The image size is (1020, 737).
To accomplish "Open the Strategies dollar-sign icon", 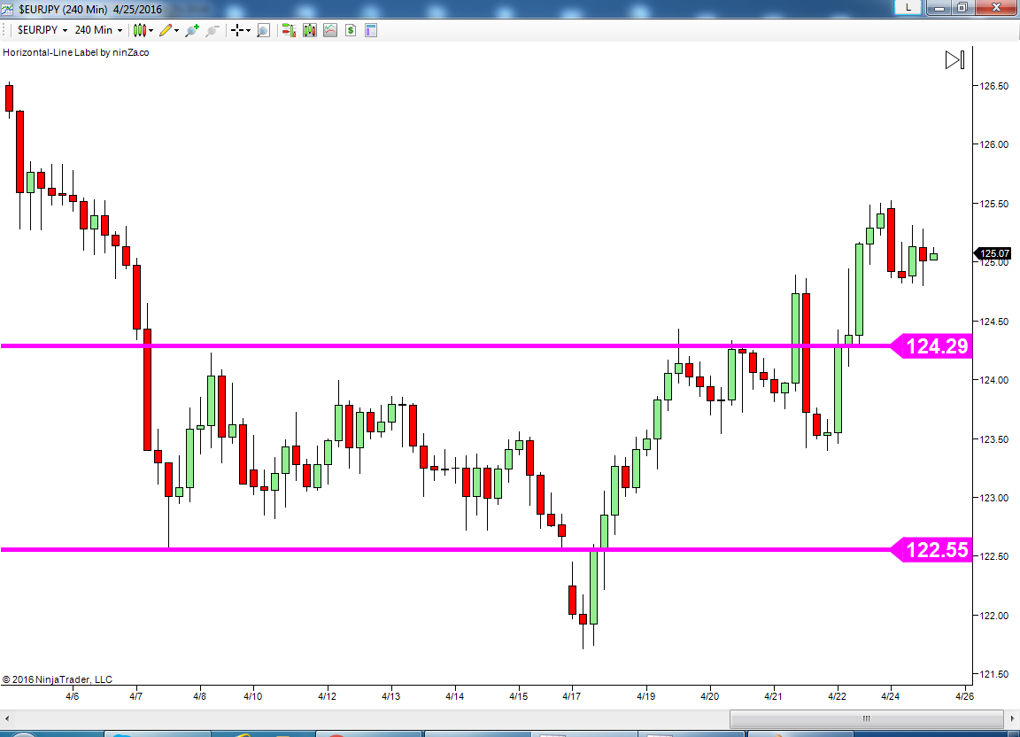I will click(x=351, y=30).
